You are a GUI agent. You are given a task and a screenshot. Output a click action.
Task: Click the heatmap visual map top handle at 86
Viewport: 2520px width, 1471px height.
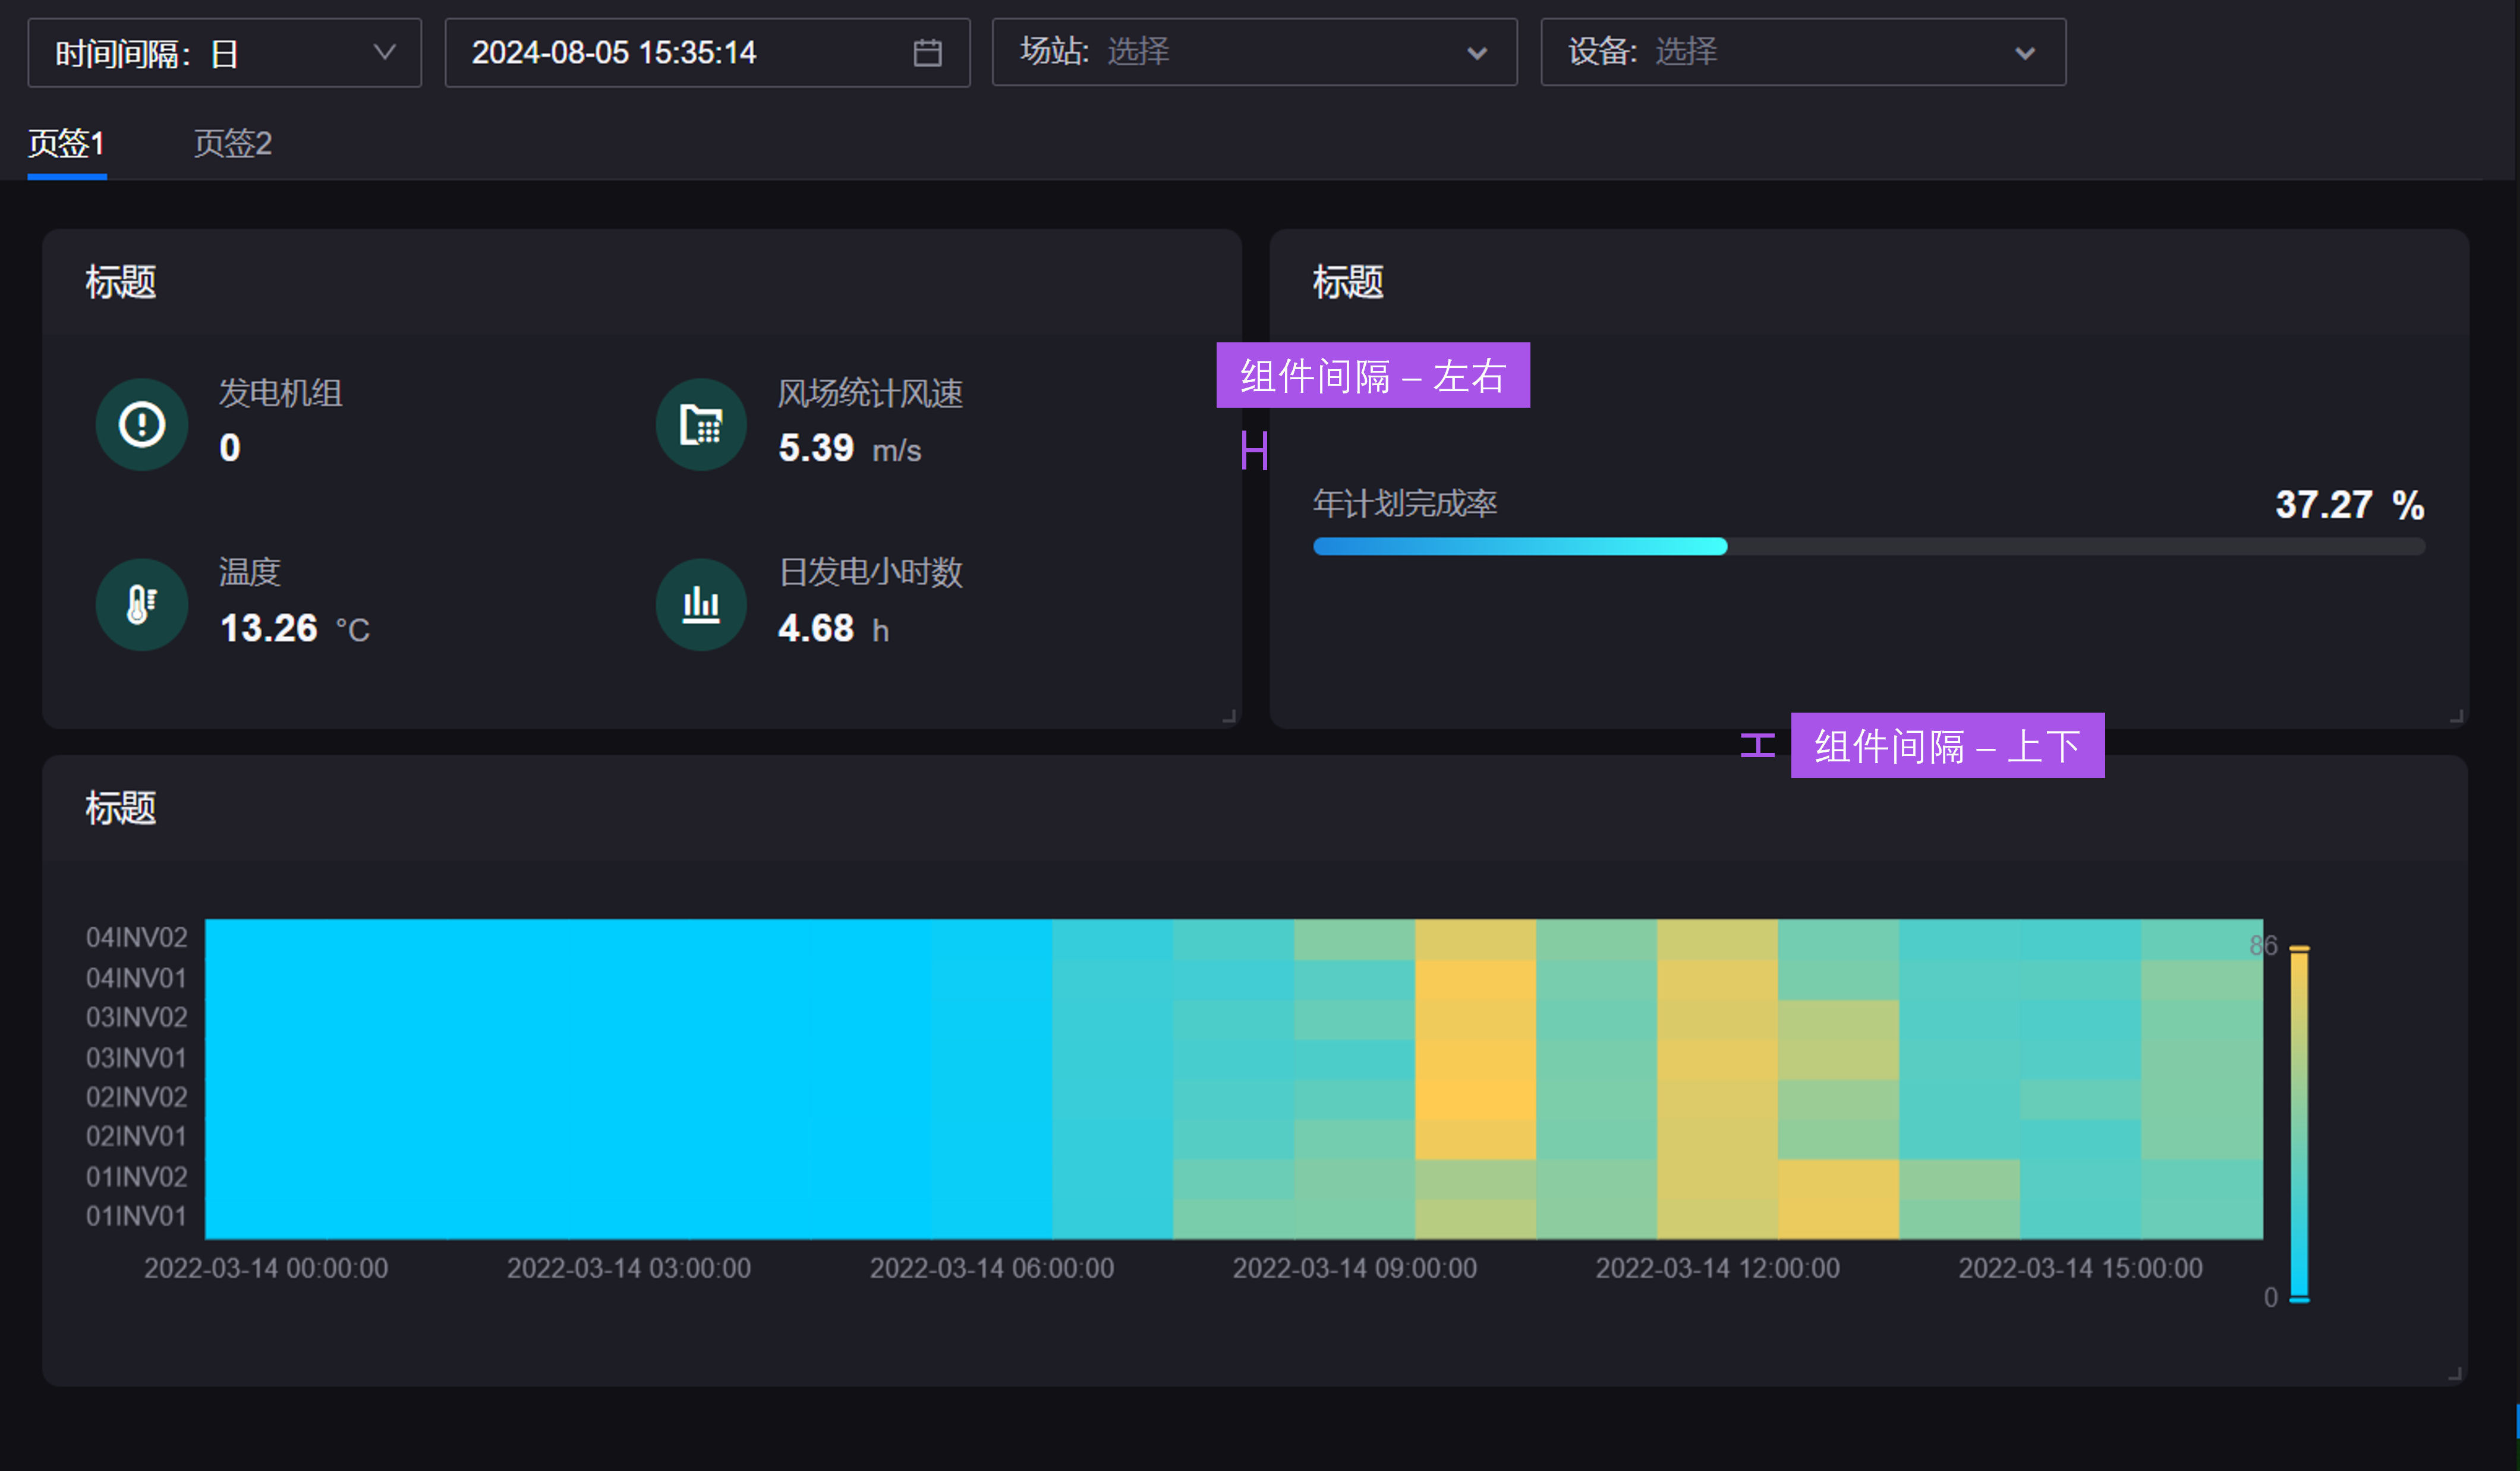click(2299, 948)
